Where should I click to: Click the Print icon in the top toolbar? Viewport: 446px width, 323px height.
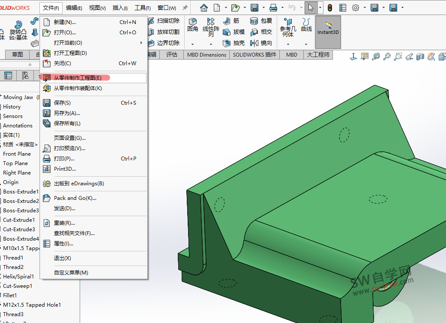pos(273,8)
